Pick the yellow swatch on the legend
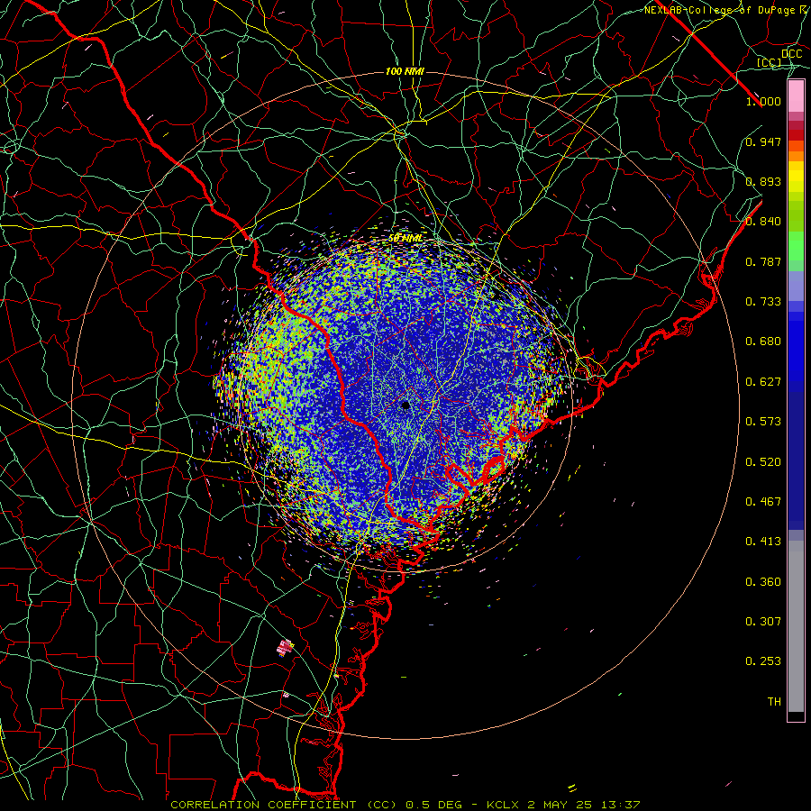This screenshot has height=811, width=811. [796, 177]
